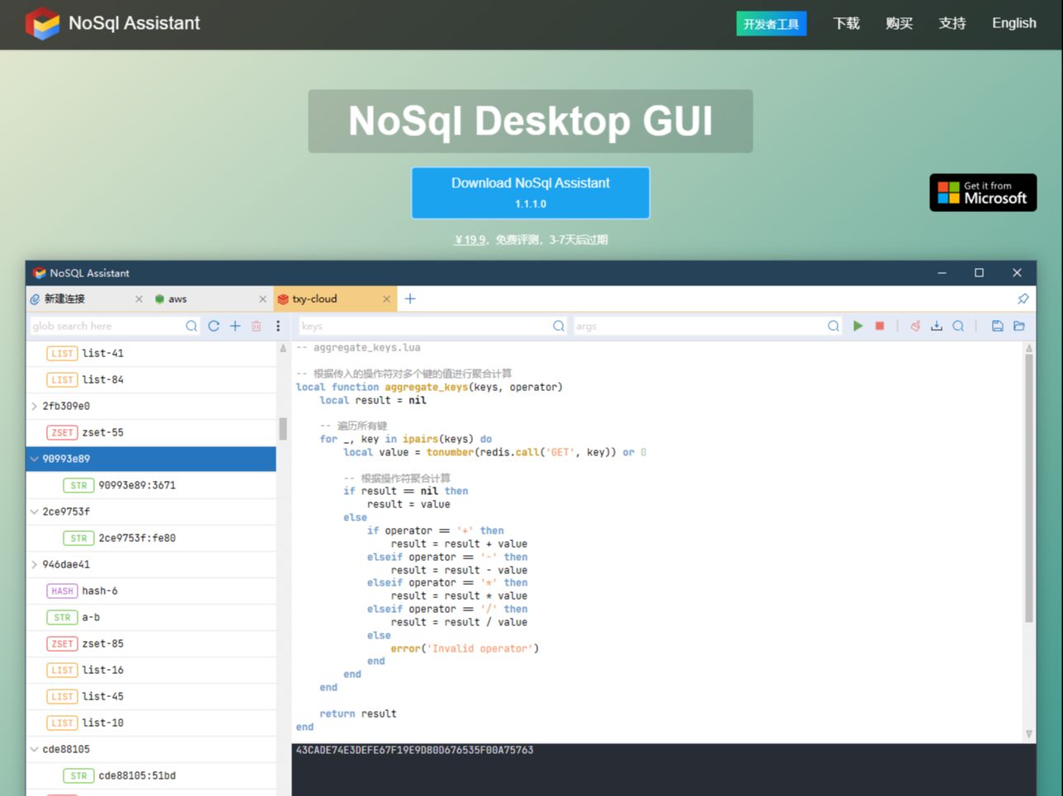Save the aggregate_keys script with the save icon
Viewport: 1063px width, 796px height.
(x=998, y=326)
